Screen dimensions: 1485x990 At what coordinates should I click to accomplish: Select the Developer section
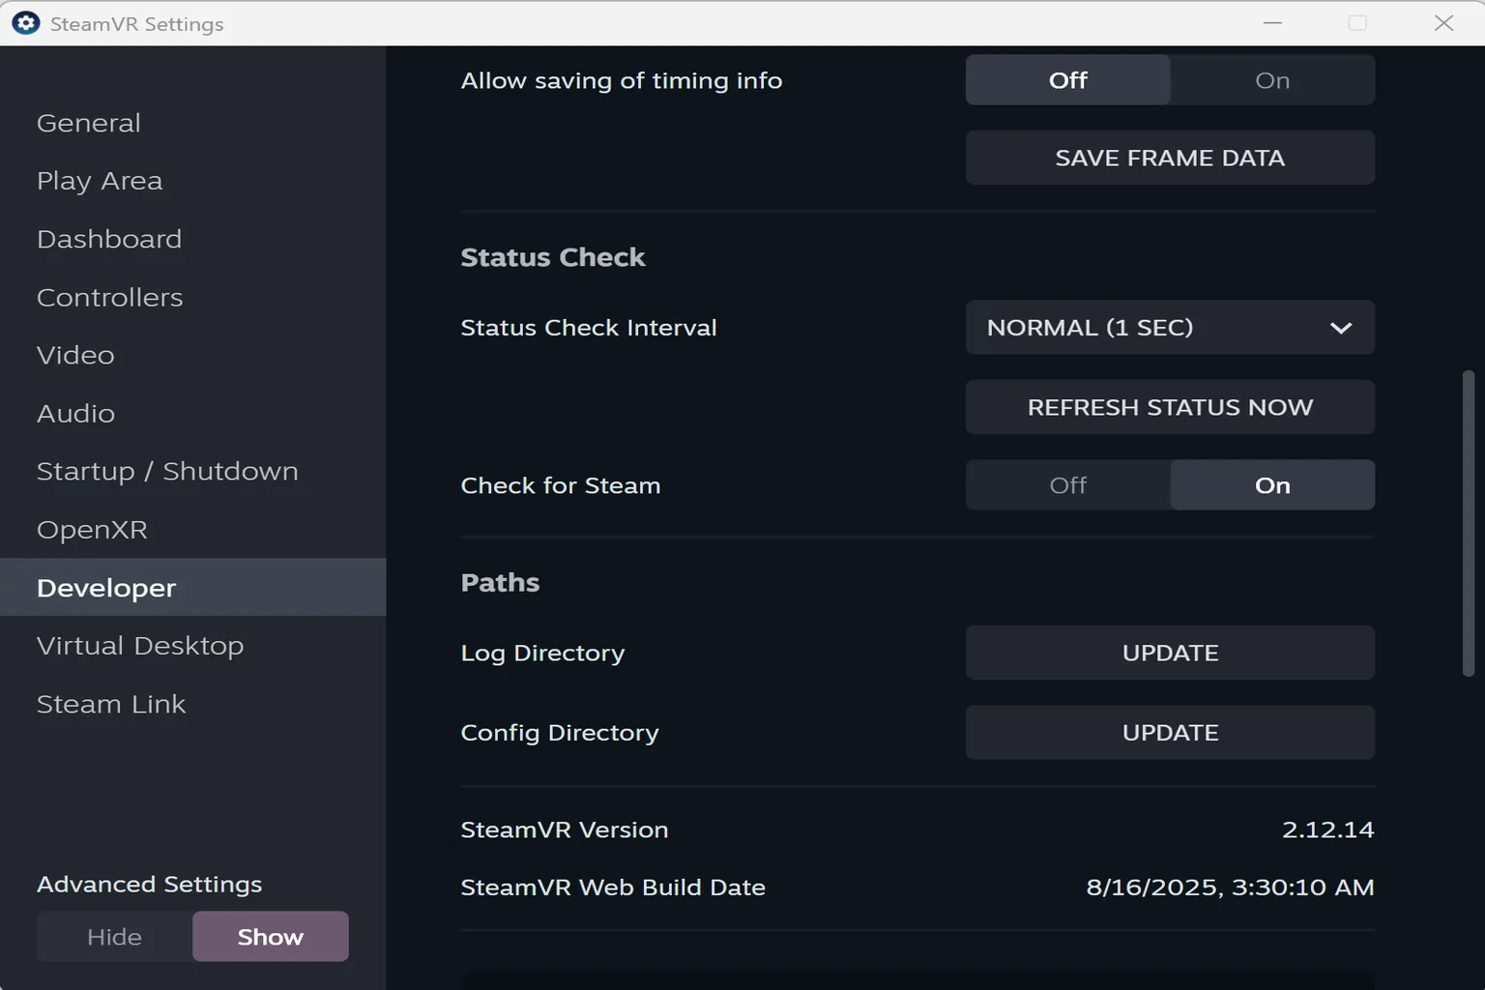193,588
